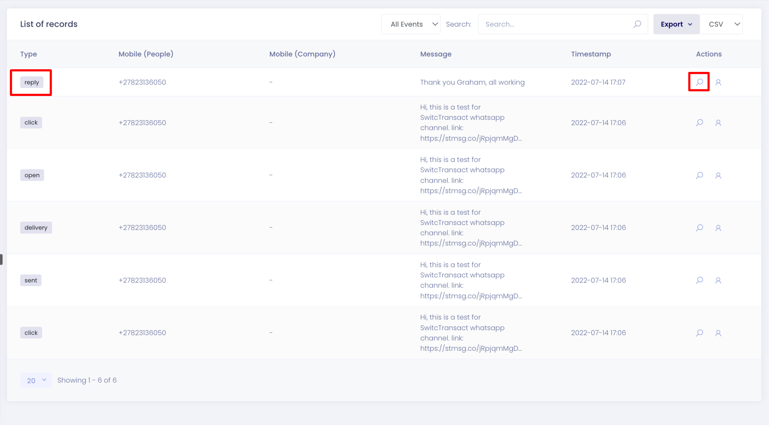Select the click badge above the open row
The width and height of the screenshot is (769, 425).
[31, 122]
